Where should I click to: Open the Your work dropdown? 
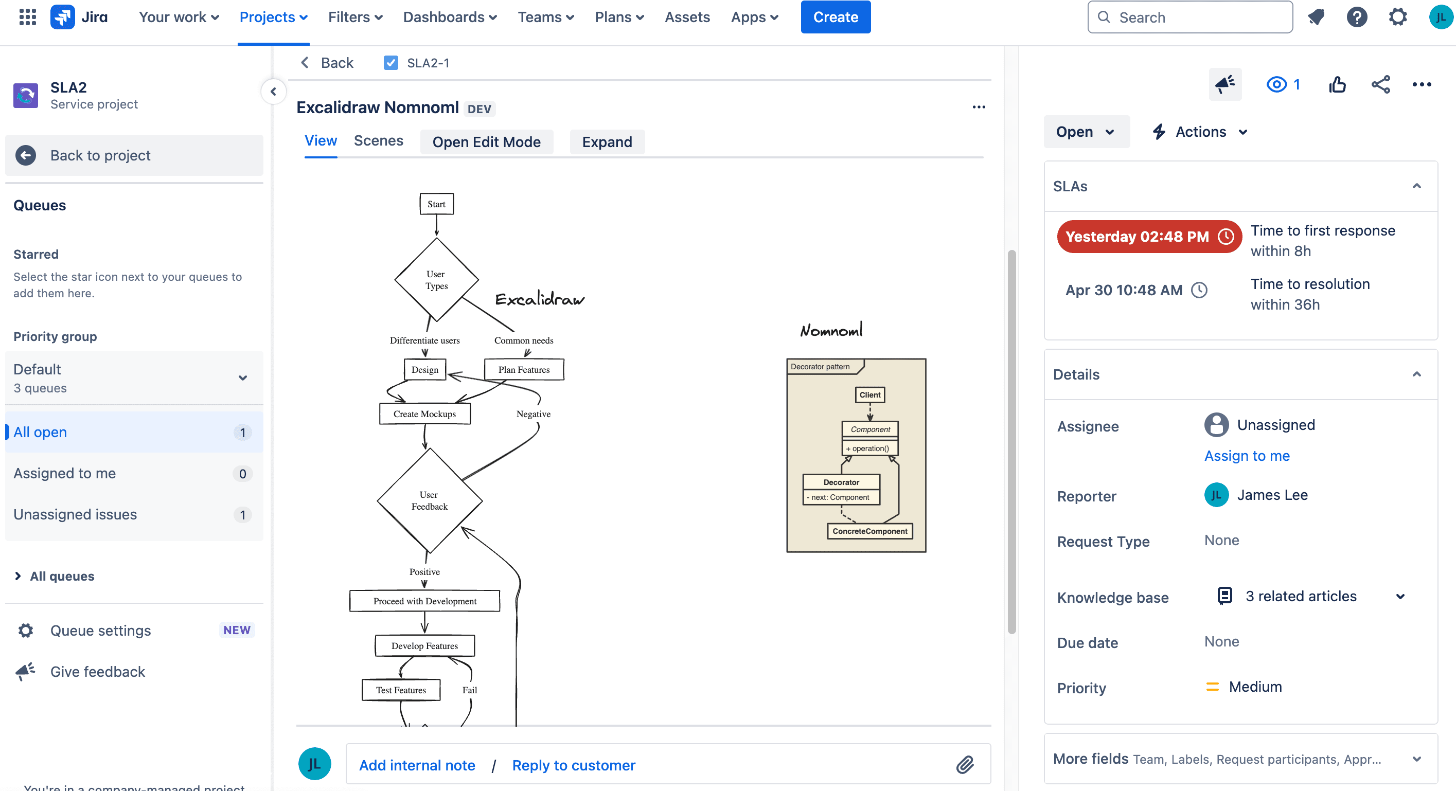point(179,17)
